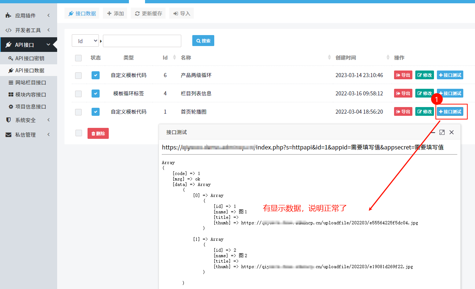Open the Id search field dropdown
Image resolution: width=475 pixels, height=289 pixels.
tap(85, 41)
